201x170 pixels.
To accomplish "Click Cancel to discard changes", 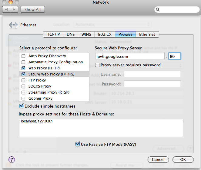I will click(158, 159).
